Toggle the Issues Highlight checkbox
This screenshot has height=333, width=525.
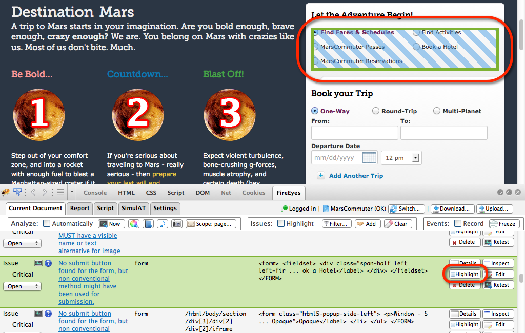point(281,223)
